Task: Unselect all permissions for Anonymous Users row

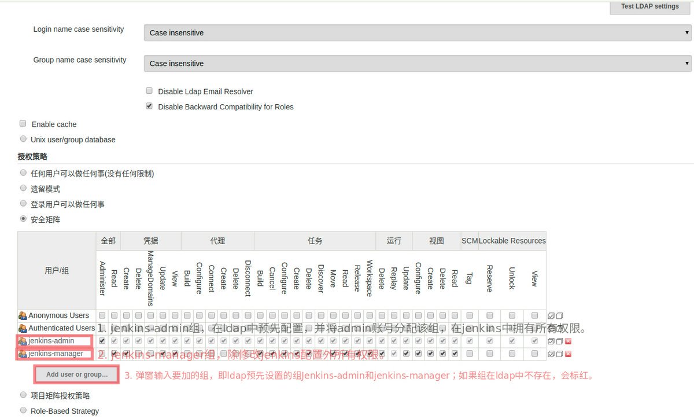Action: coord(559,316)
